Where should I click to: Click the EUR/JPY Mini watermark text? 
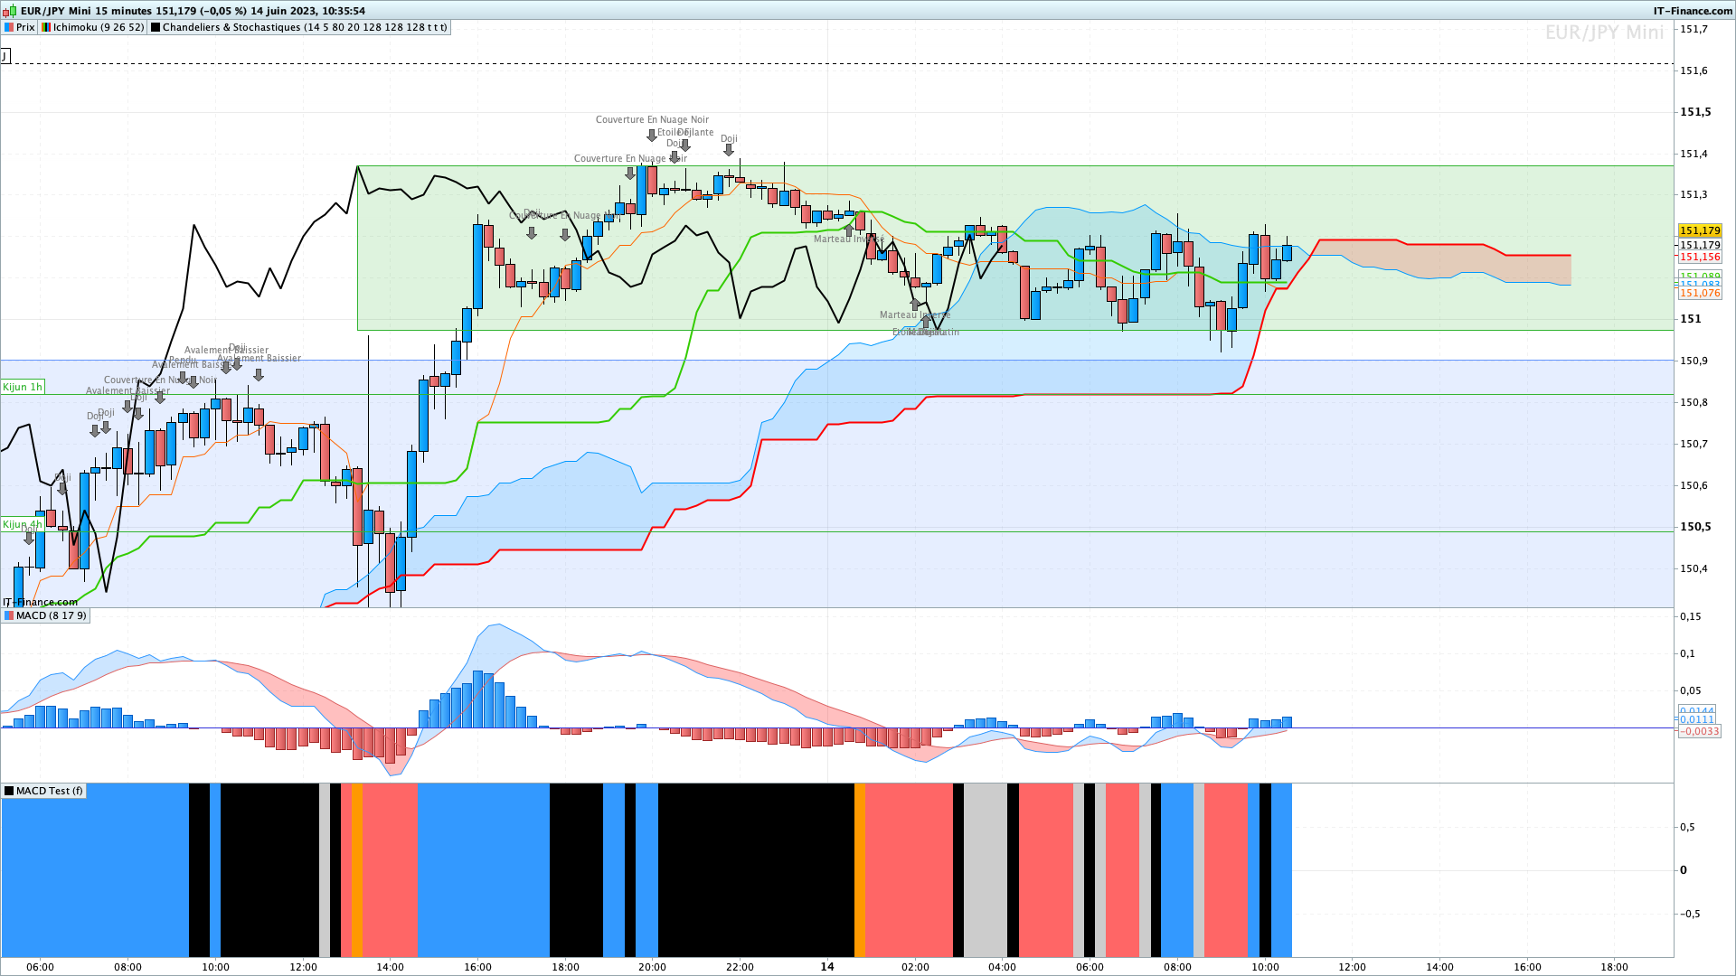tap(1604, 33)
